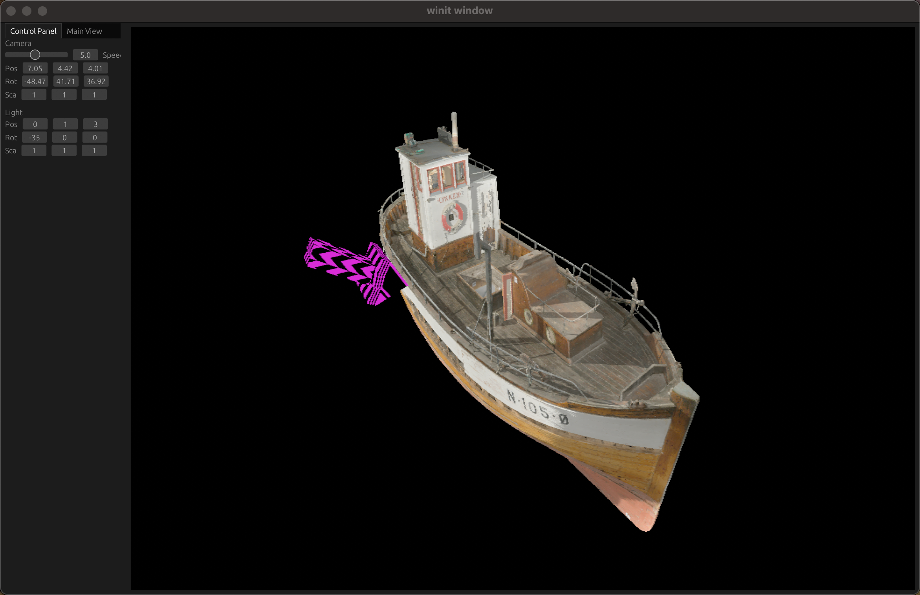Select light Rot field showing -35
The height and width of the screenshot is (595, 920).
[35, 138]
